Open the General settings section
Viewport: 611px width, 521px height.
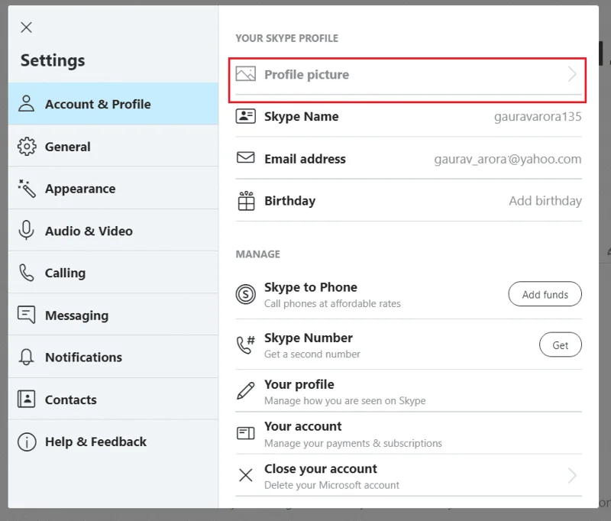[113, 147]
